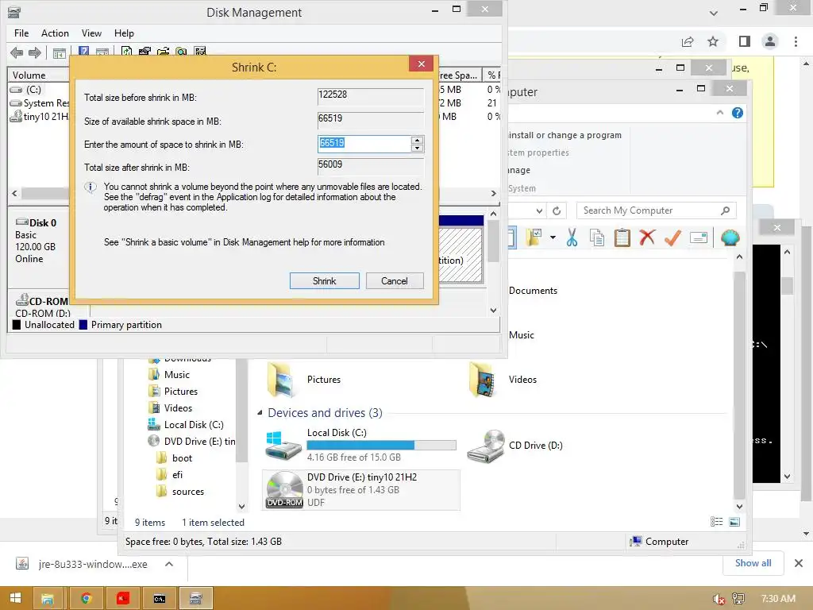The width and height of the screenshot is (813, 610).
Task: Click the magnifier search icon in Disk Management toolbar
Action: pos(181,52)
